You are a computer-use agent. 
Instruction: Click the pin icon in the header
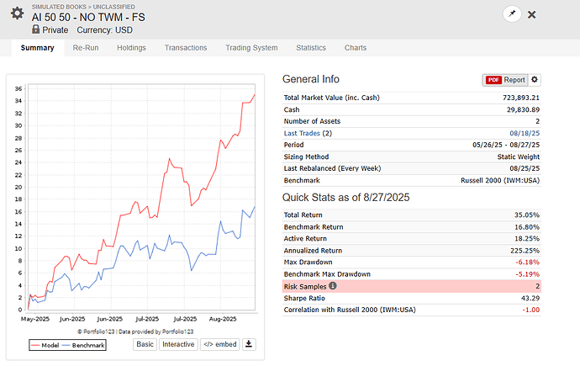tap(512, 14)
